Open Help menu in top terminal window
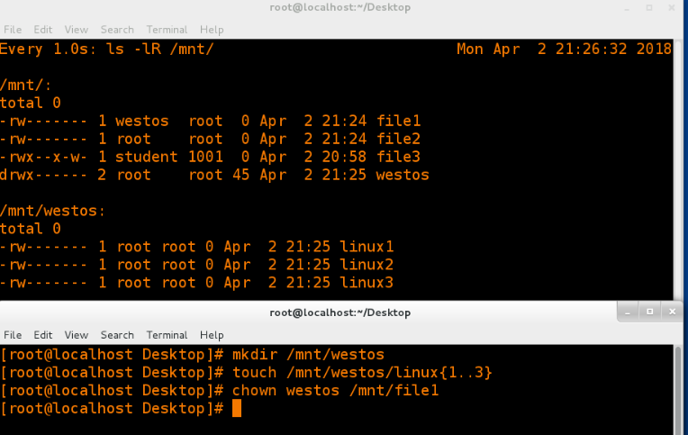 [212, 30]
